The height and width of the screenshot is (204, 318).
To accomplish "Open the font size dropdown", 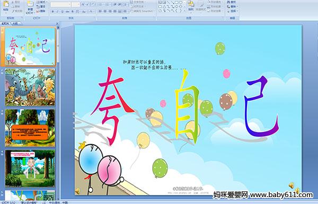I will click(x=76, y=4).
